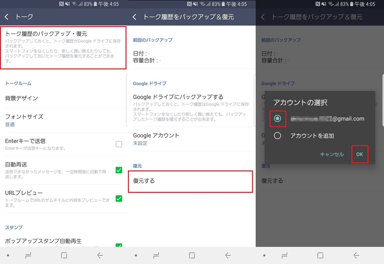The height and width of the screenshot is (264, 384).
Task: Tap dimmed 復元する behind account dialog
Action: click(x=272, y=181)
